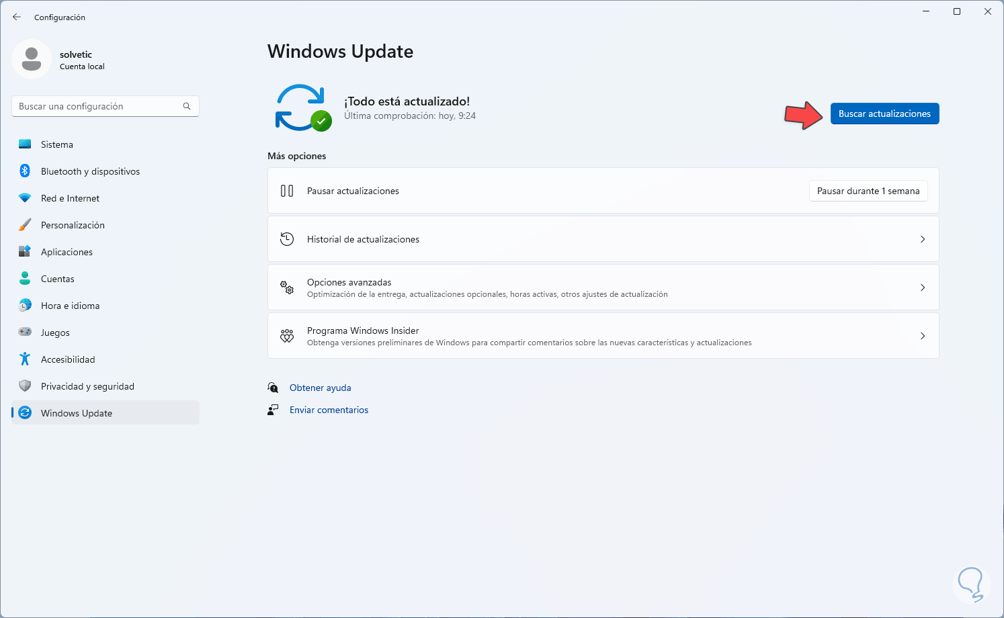Click the search magnifier icon
Screen dimensions: 1004x618
click(x=187, y=106)
